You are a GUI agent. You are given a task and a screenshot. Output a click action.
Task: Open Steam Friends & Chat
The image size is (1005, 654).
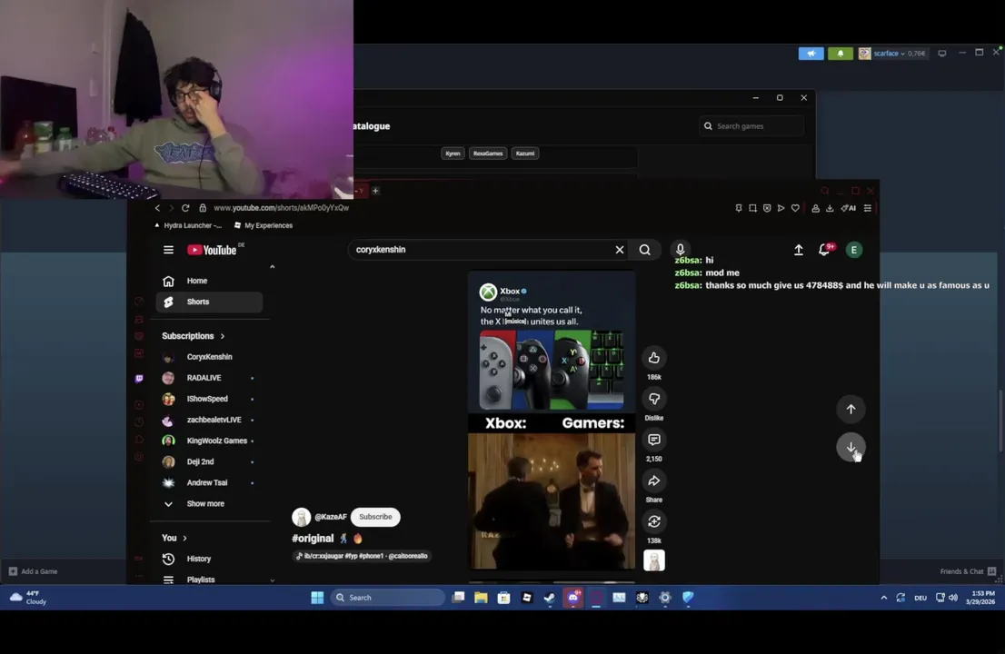[968, 571]
